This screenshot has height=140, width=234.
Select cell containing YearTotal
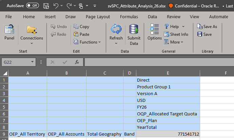[x=168, y=127]
